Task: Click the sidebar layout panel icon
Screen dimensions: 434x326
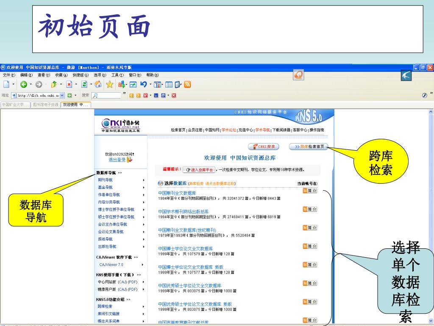Action: click(169, 84)
